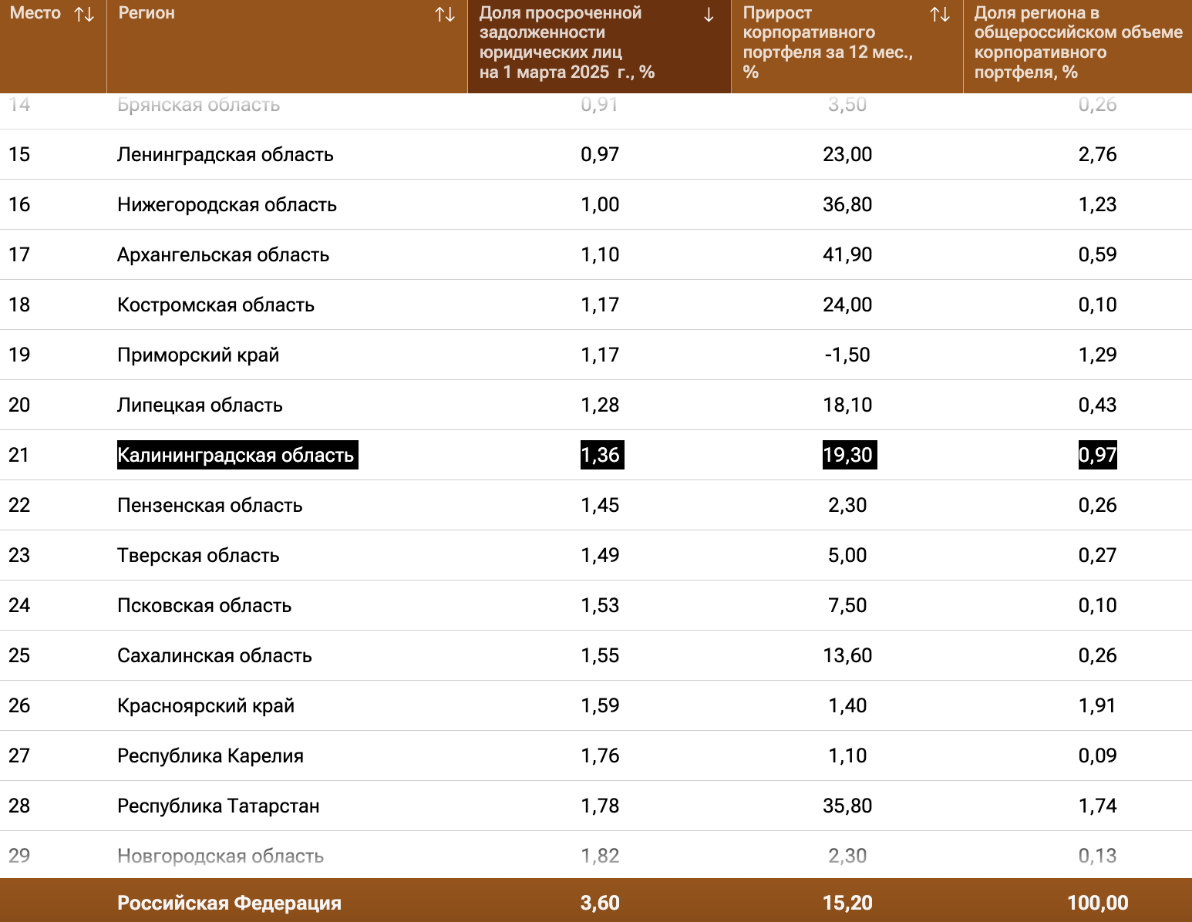Click overdue value 0,97 for Ленинградская
1192x922 pixels.
pyautogui.click(x=600, y=154)
